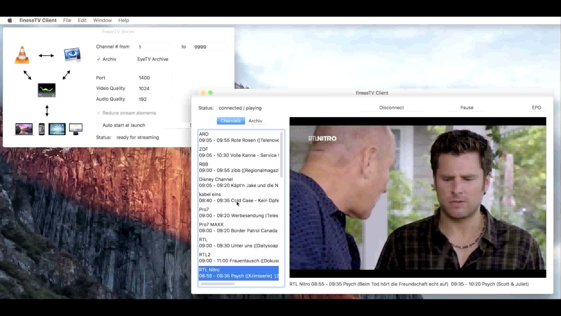Click the Channel # from field
This screenshot has height=316, width=561.
click(x=154, y=47)
